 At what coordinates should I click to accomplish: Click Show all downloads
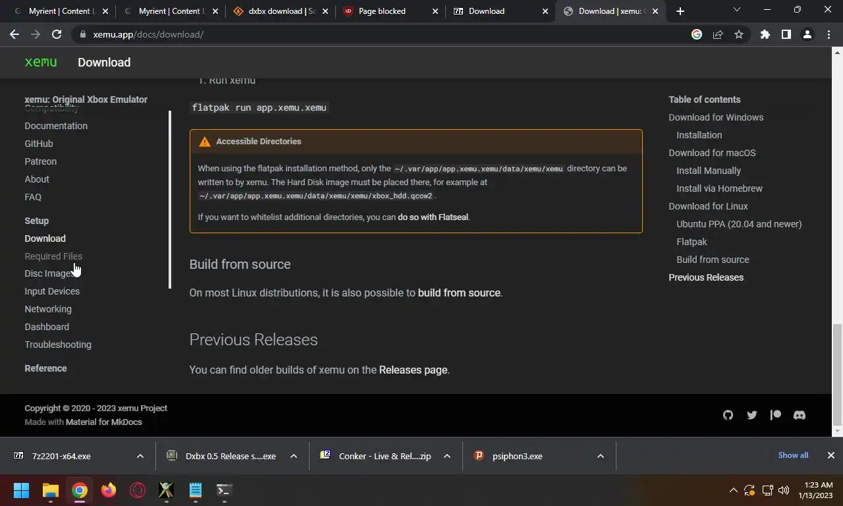pyautogui.click(x=793, y=455)
